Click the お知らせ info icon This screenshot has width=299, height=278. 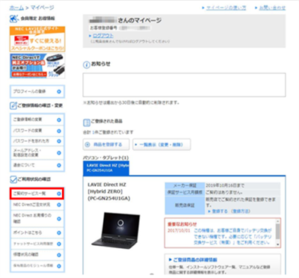[86, 65]
